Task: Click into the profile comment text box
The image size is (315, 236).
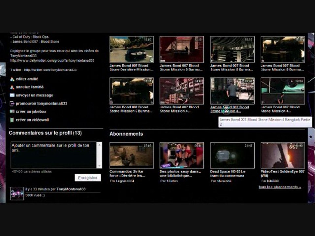Action: [54, 155]
